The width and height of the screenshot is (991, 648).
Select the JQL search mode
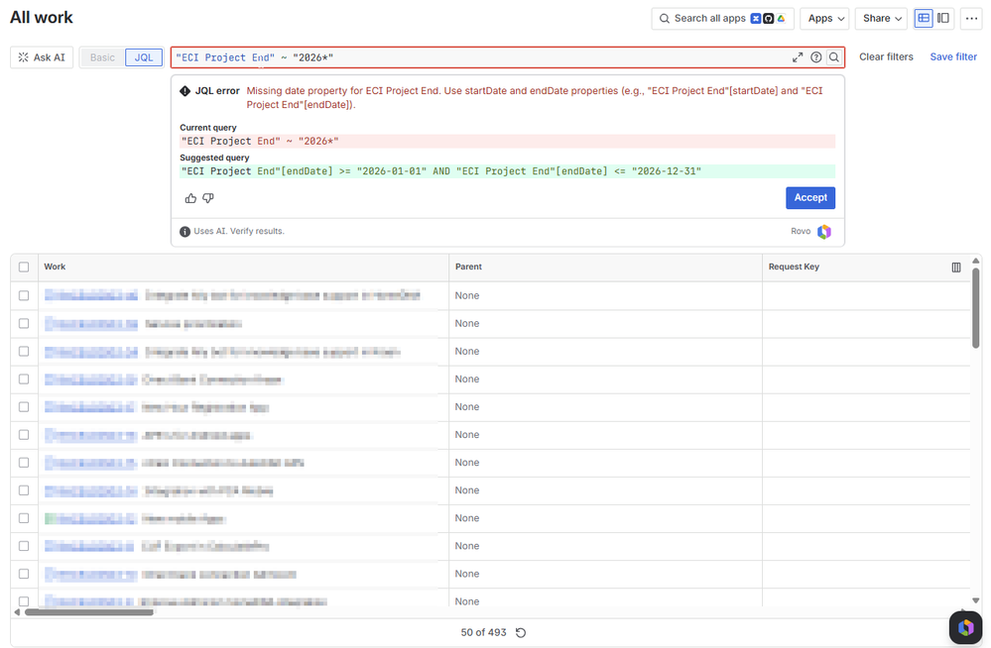pos(144,57)
